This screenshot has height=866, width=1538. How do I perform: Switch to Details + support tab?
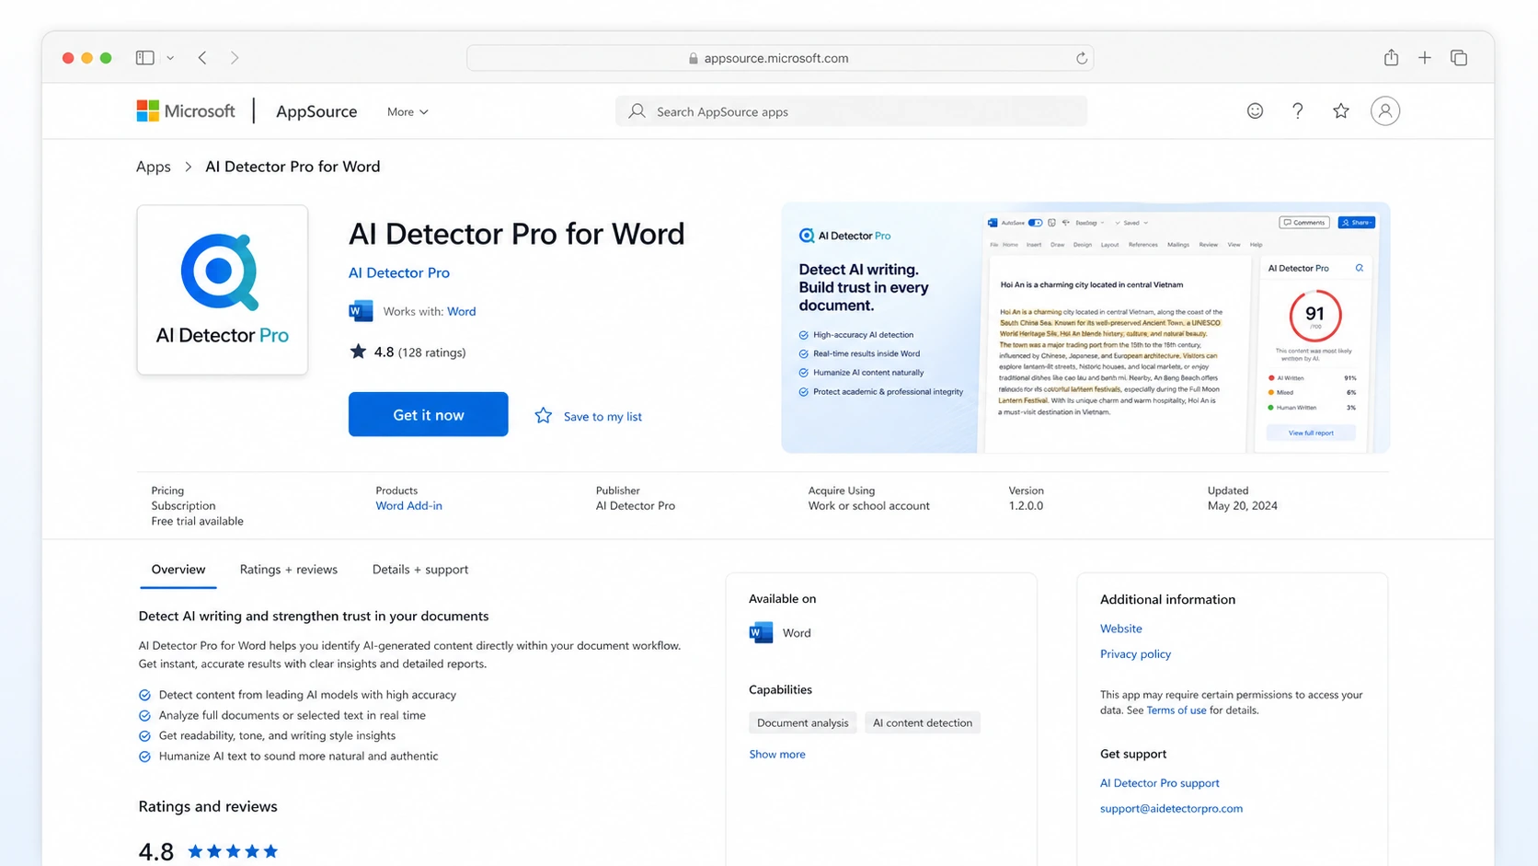[420, 570]
